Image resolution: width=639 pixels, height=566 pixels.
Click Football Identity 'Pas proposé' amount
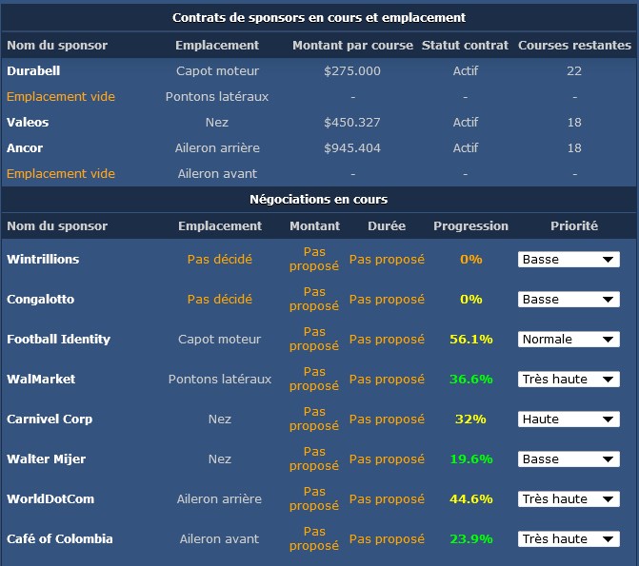click(x=314, y=340)
